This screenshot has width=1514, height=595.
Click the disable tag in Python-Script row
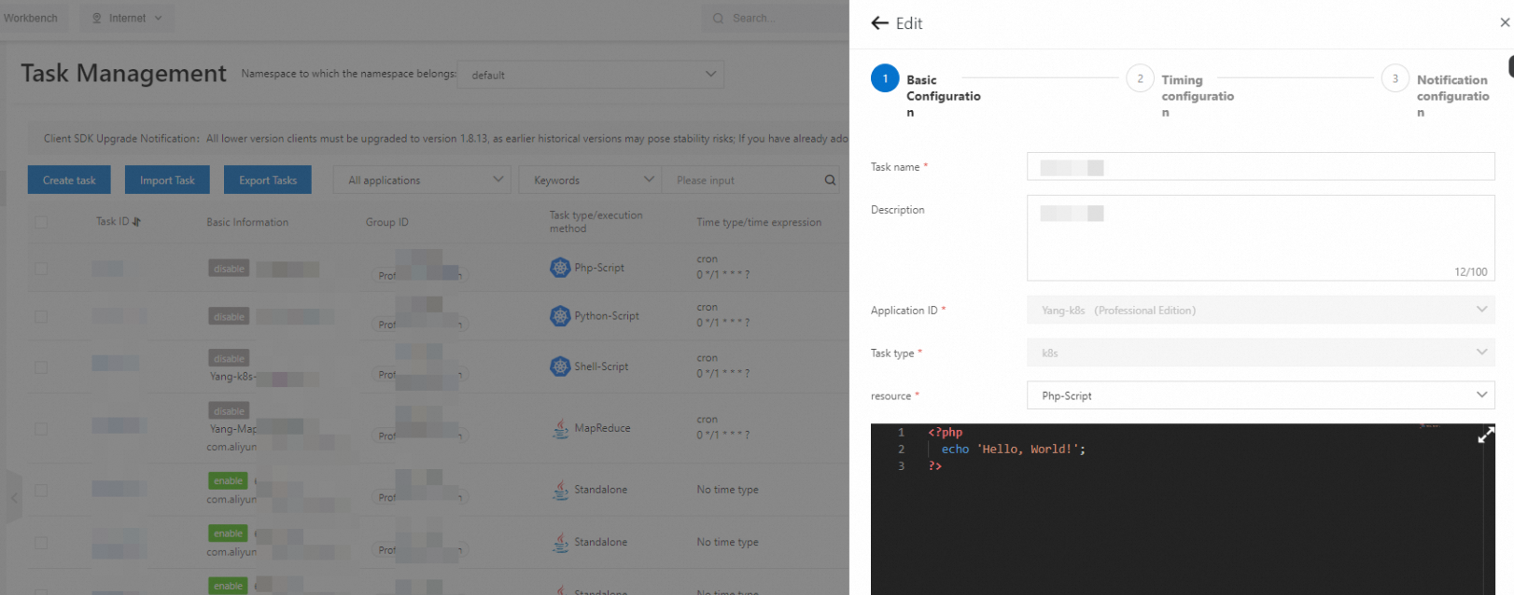tap(229, 317)
